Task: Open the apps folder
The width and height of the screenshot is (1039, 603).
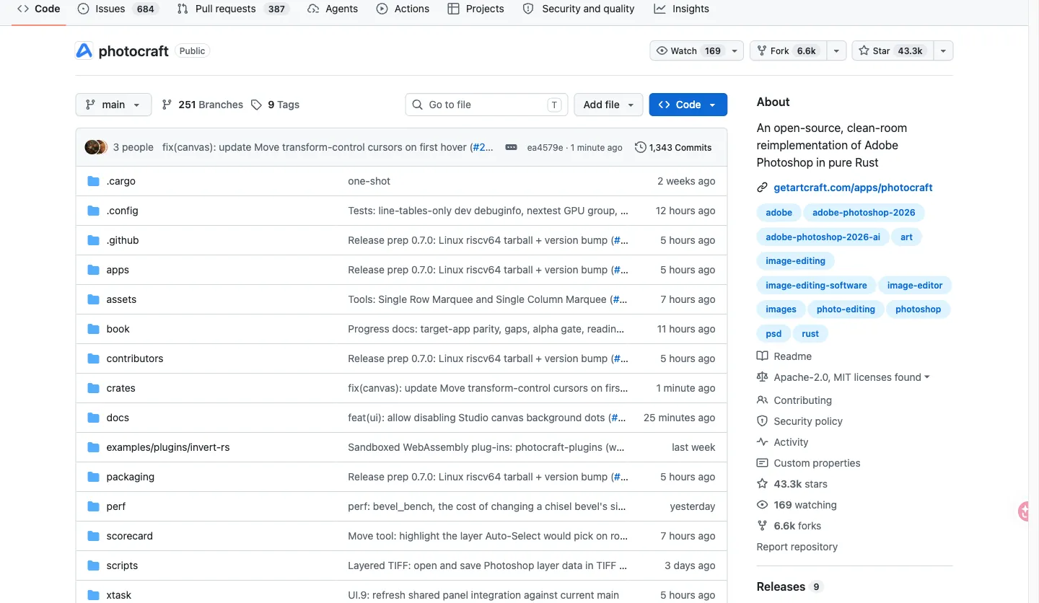Action: (x=118, y=270)
